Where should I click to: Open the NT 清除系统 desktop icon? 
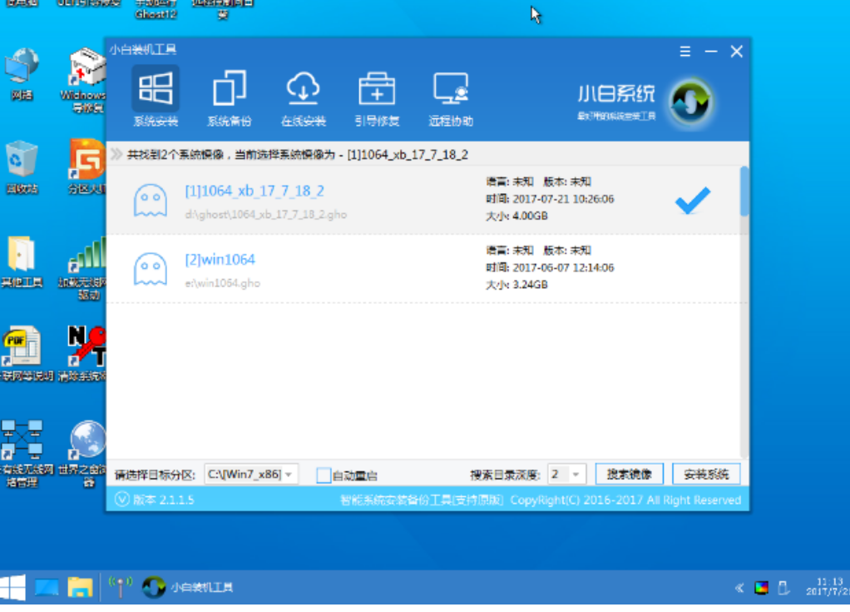click(x=83, y=354)
